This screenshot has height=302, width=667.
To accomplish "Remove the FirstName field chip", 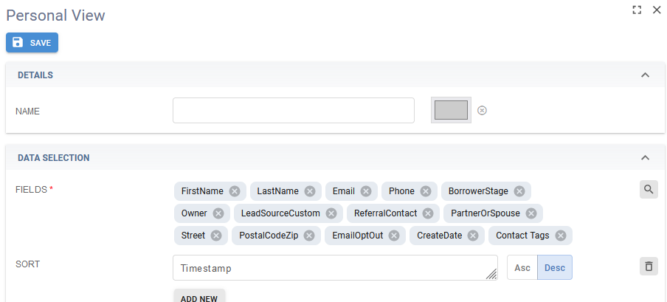I will click(x=235, y=191).
